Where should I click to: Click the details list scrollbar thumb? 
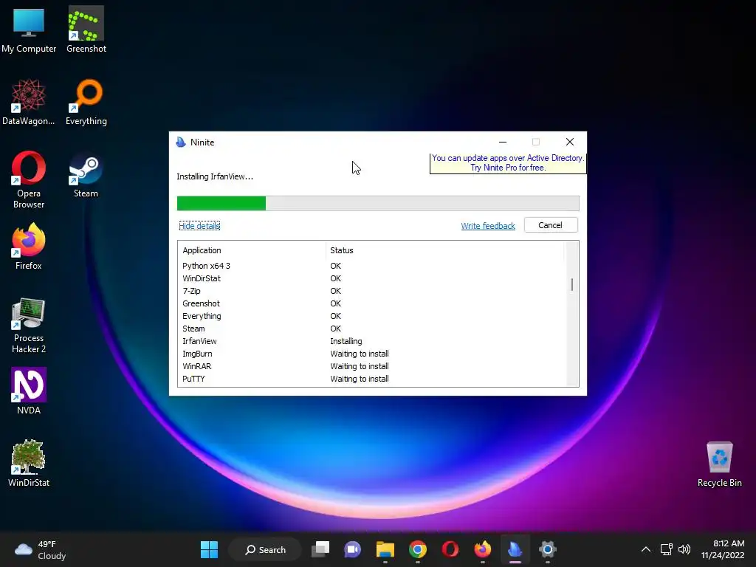click(572, 284)
